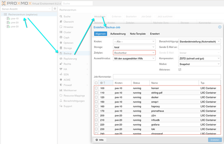
Task: Check the prometheus container row
Action: 96,111
